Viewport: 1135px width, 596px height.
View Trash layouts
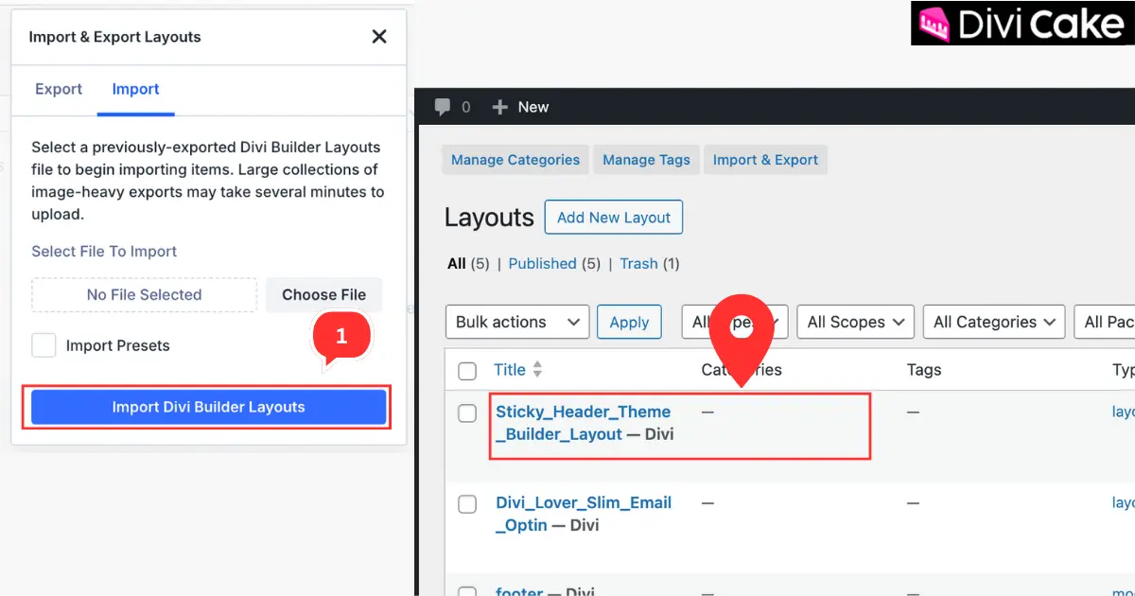638,263
